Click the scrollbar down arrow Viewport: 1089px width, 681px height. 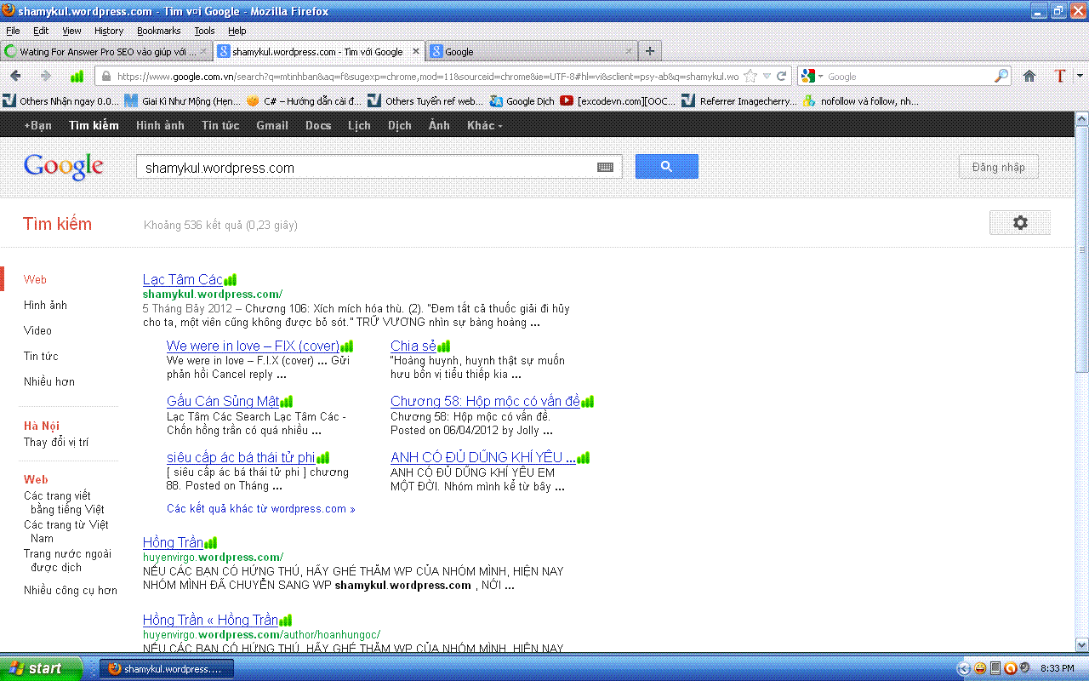coord(1081,644)
